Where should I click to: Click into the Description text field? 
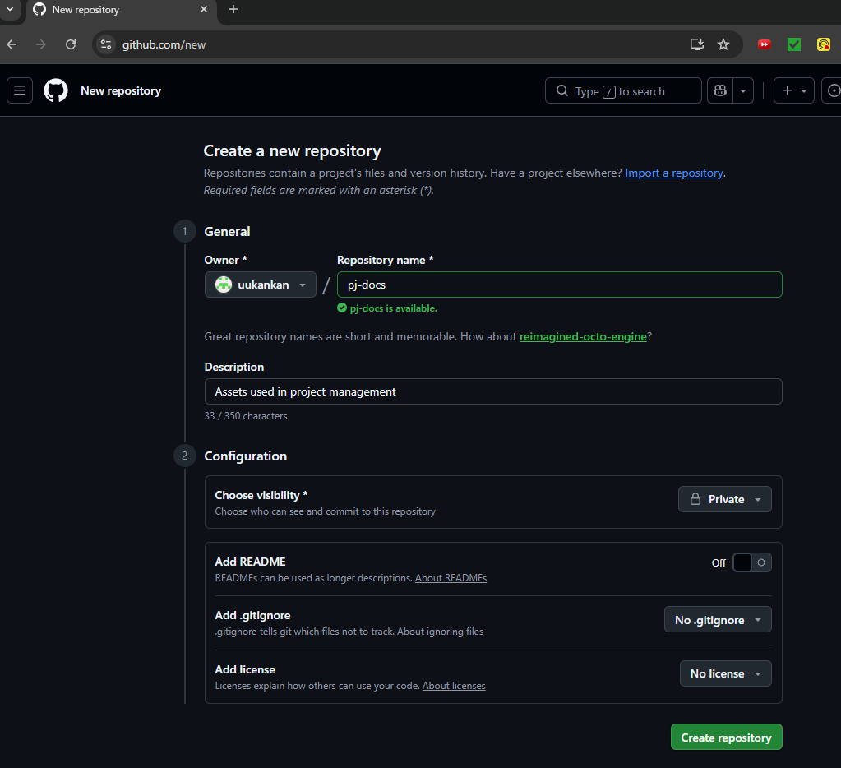(493, 391)
